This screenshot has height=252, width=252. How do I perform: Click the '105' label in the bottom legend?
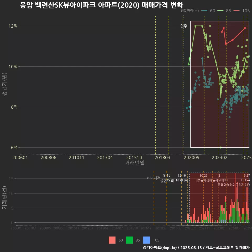tap(156, 240)
